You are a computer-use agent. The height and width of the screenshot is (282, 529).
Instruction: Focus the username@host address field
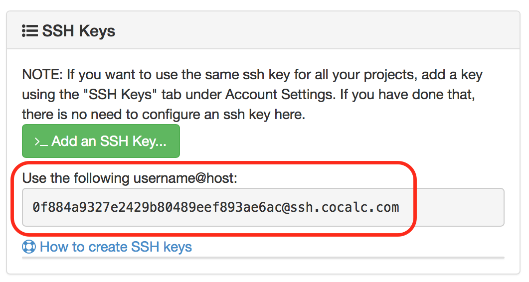pos(263,207)
